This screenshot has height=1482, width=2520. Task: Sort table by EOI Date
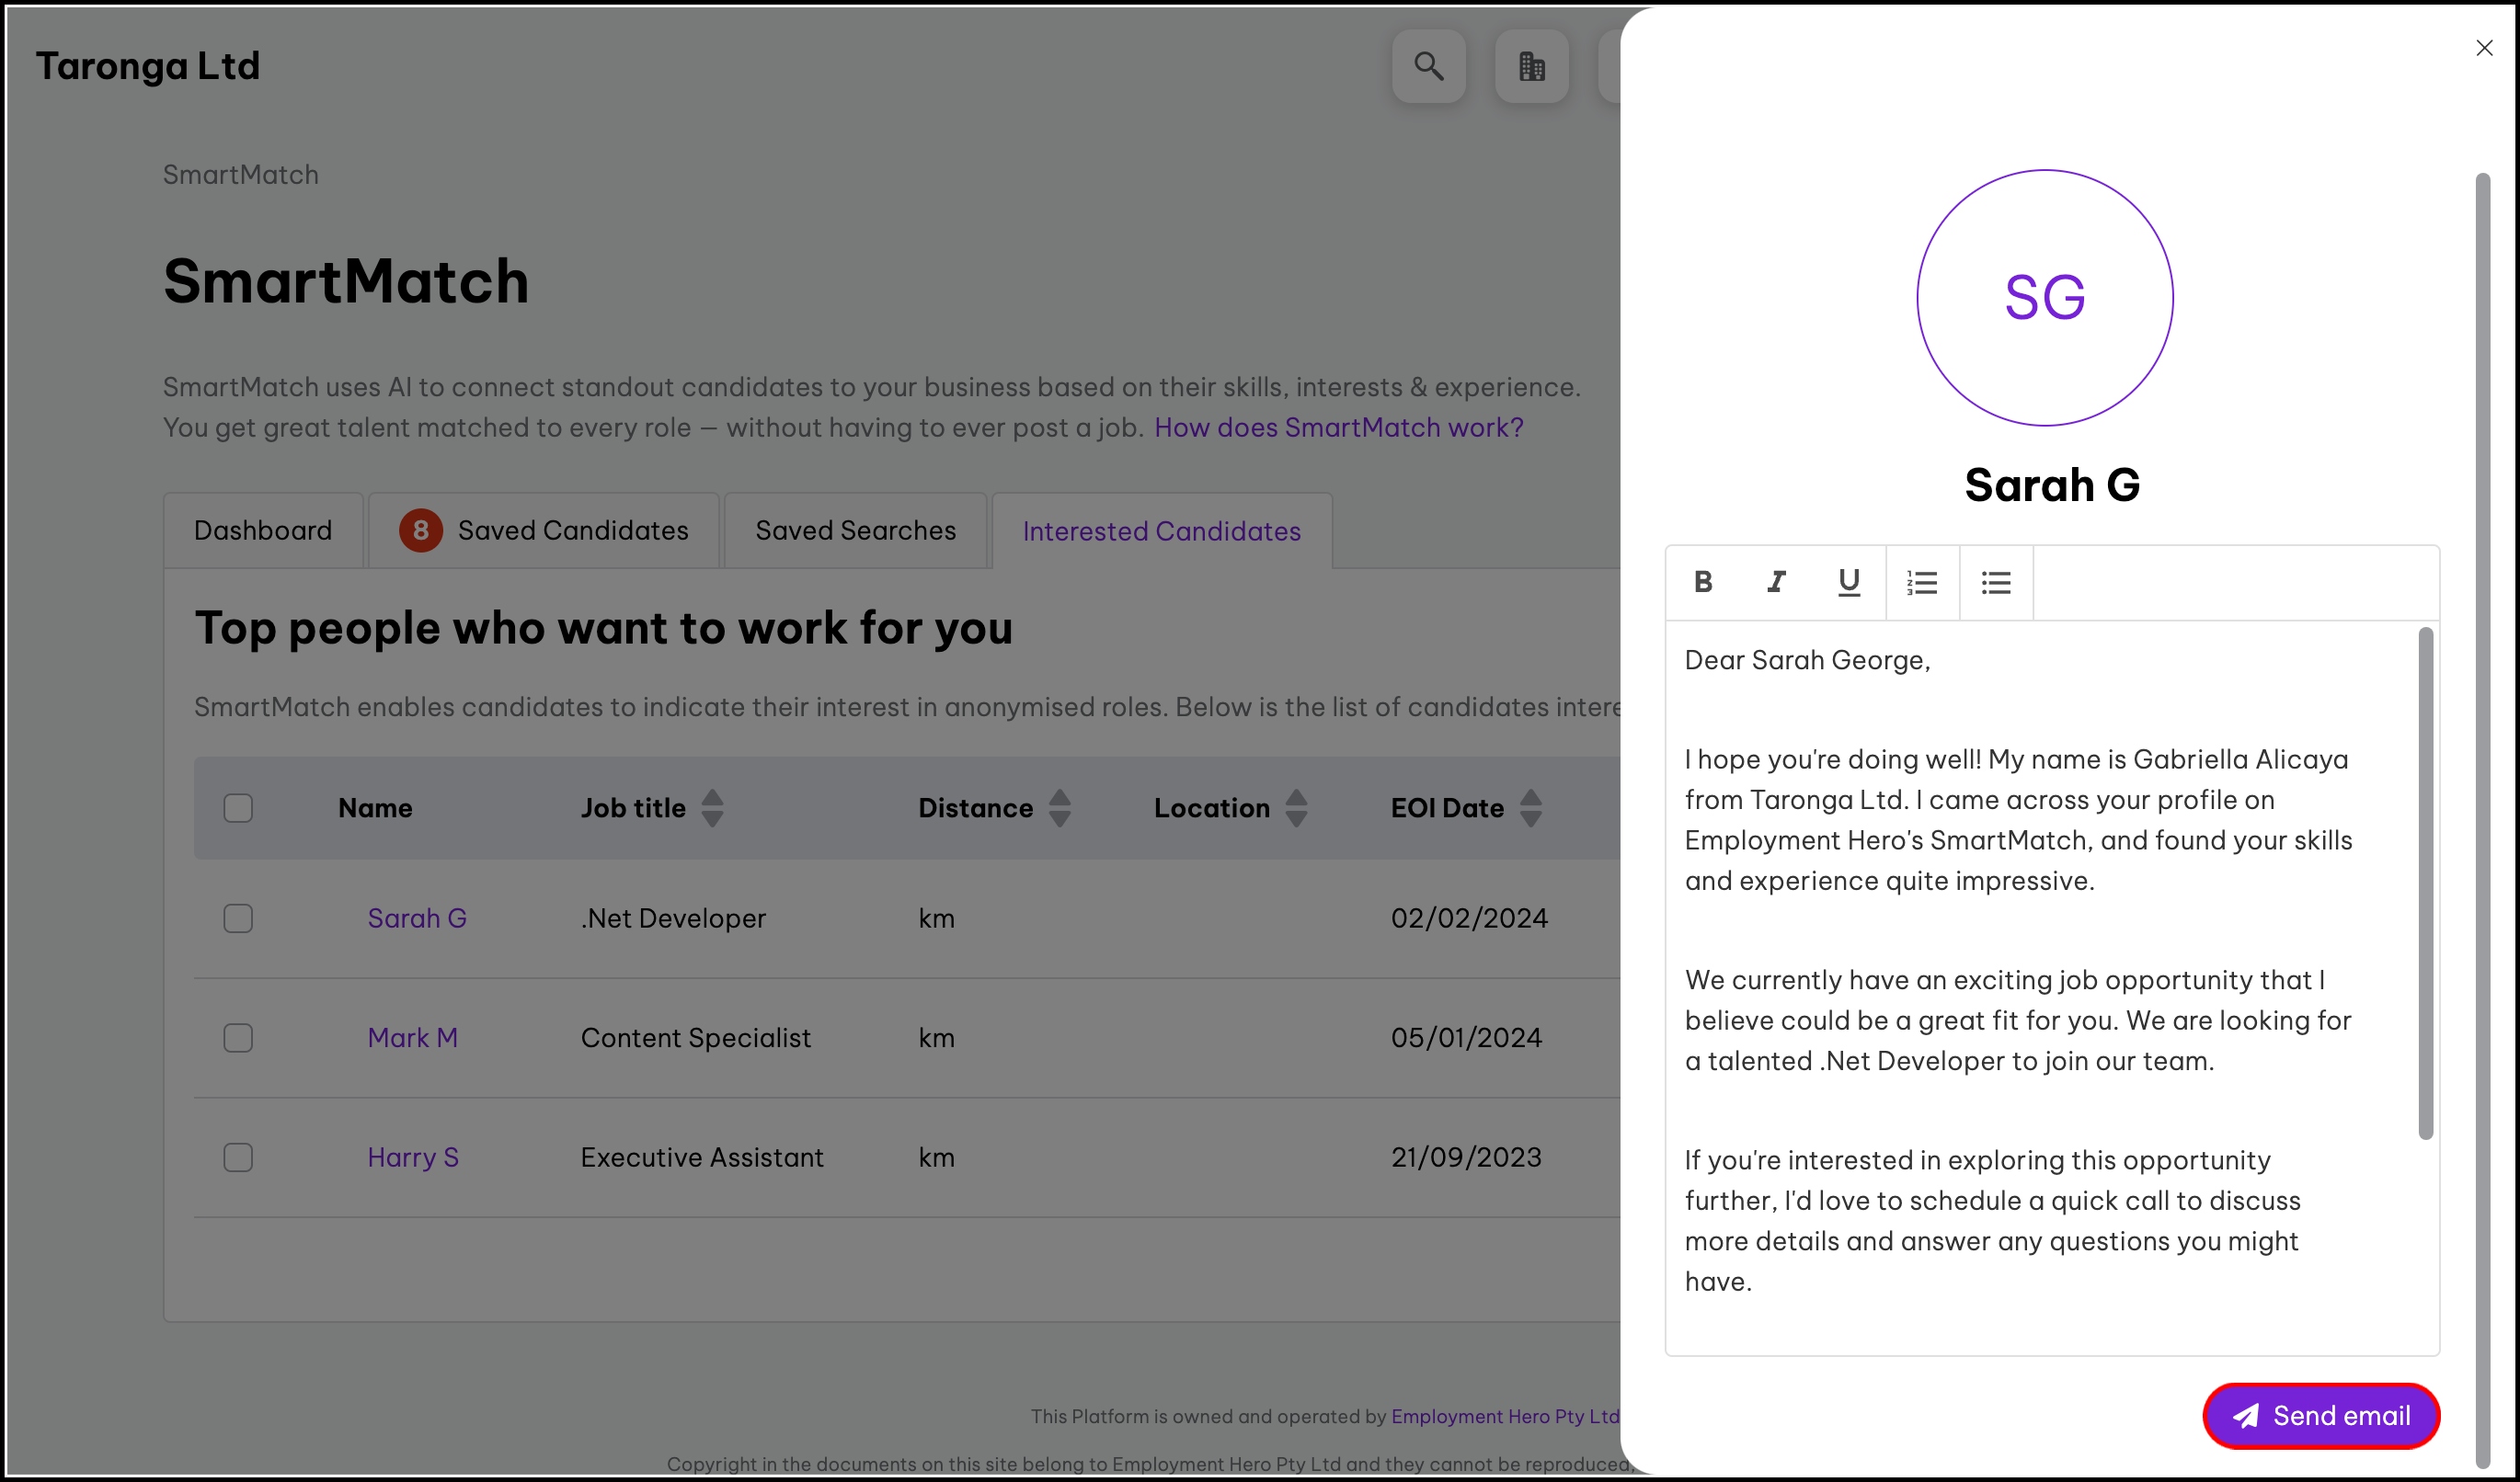1530,807
